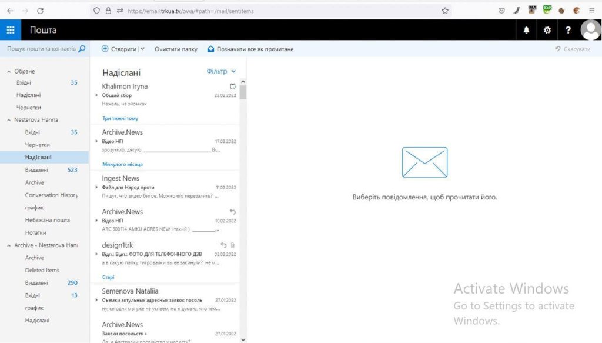The height and width of the screenshot is (343, 602).
Task: Click Створити to compose new mail
Action: point(119,49)
